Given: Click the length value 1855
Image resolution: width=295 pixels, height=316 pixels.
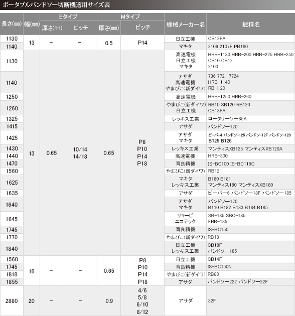Looking at the screenshot, I should 12,282.
